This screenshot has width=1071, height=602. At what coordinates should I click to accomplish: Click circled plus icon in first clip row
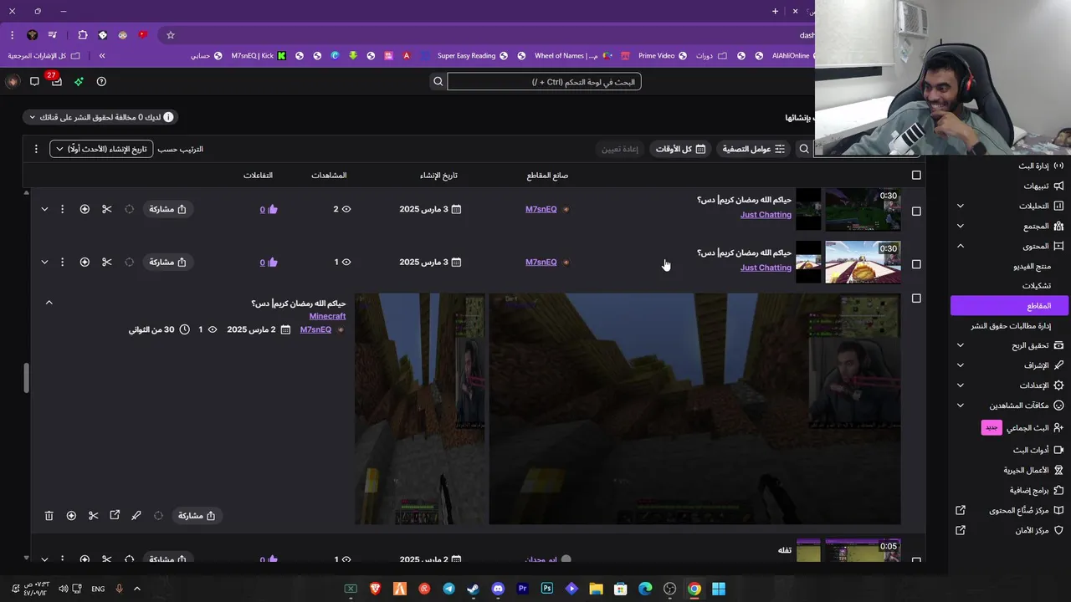pyautogui.click(x=85, y=209)
